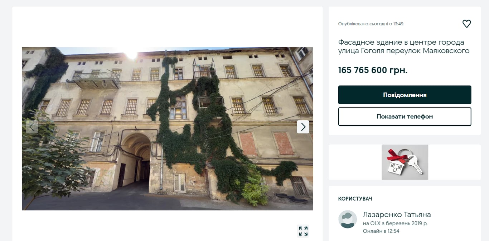The height and width of the screenshot is (241, 489).
Task: Go to previous photo with left arrow
Action: pyautogui.click(x=32, y=127)
